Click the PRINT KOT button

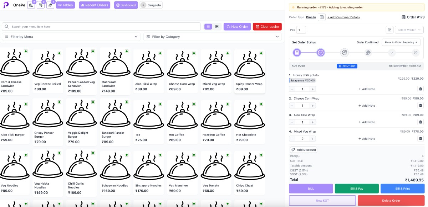(x=347, y=66)
